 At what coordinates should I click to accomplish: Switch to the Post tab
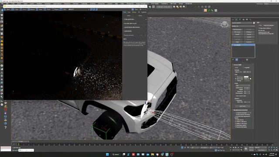[x=125, y=12]
